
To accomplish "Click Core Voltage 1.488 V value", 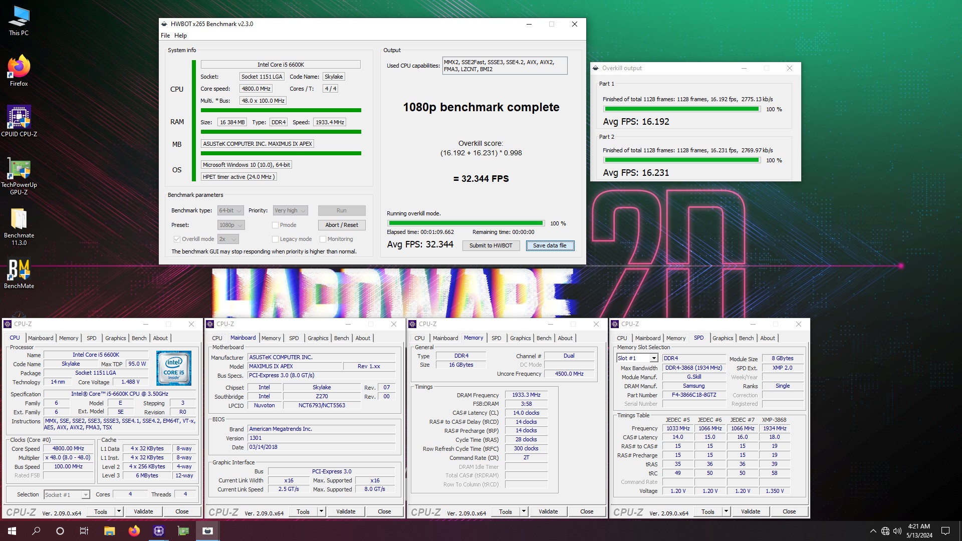I will pos(130,382).
